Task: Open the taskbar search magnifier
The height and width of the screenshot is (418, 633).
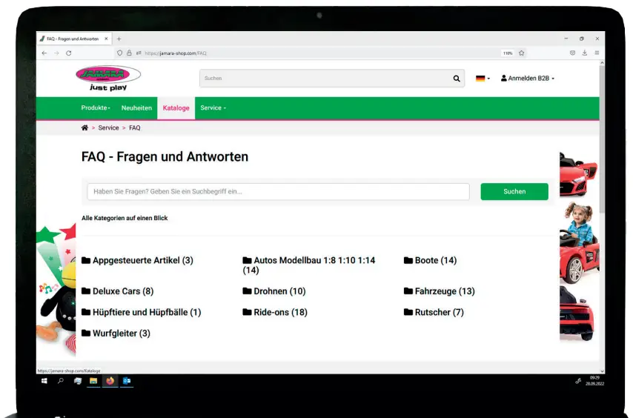Action: [x=61, y=380]
